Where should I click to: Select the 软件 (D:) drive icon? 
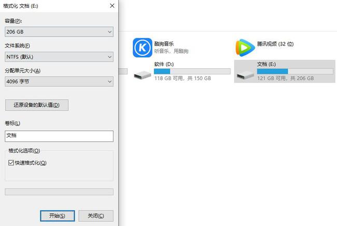[142, 75]
